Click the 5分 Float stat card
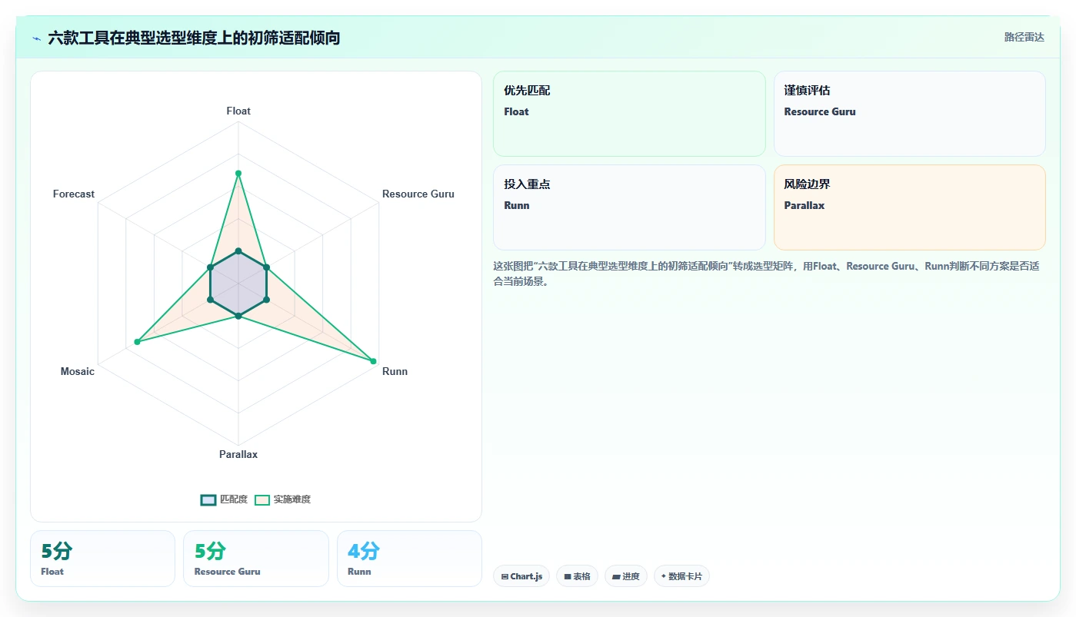The height and width of the screenshot is (617, 1076). tap(102, 559)
